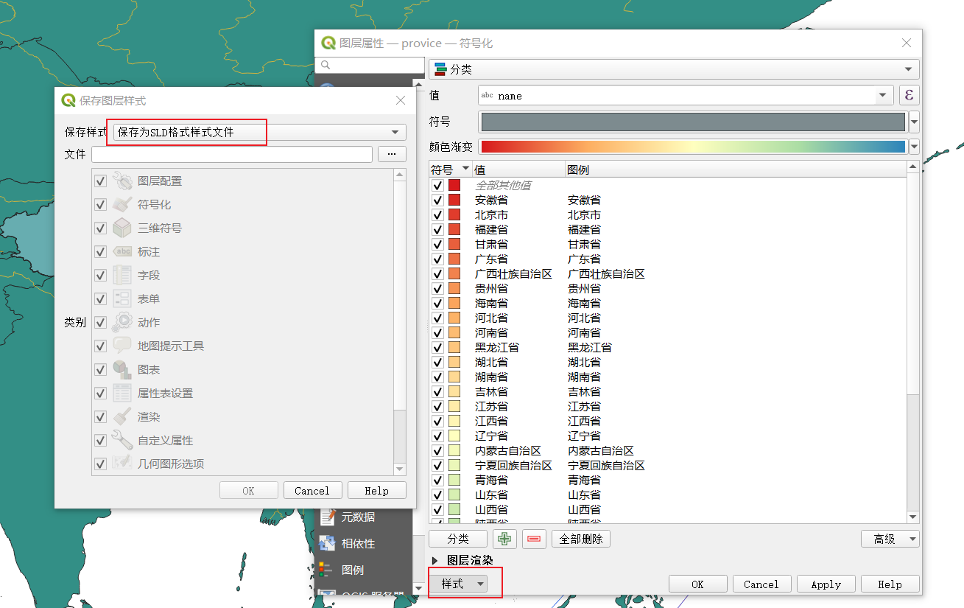The width and height of the screenshot is (964, 608).
Task: Disable the 全部其他值 class
Action: pos(437,185)
